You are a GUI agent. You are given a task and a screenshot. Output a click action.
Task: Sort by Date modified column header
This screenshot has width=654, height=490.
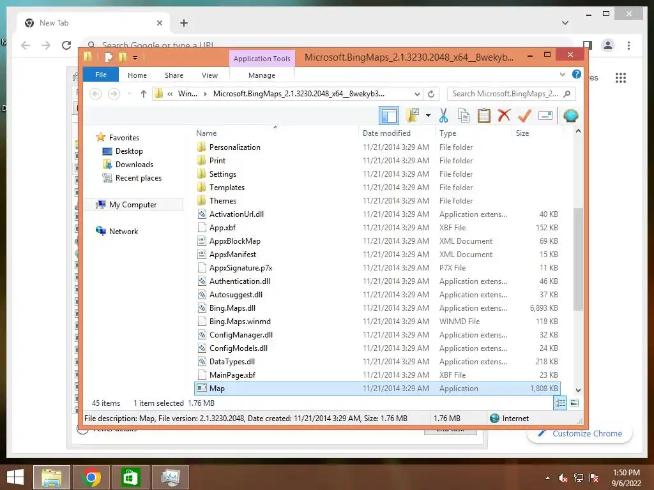pyautogui.click(x=397, y=133)
